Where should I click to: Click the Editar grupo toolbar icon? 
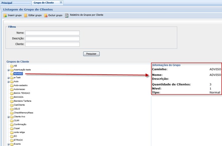pyautogui.click(x=26, y=16)
